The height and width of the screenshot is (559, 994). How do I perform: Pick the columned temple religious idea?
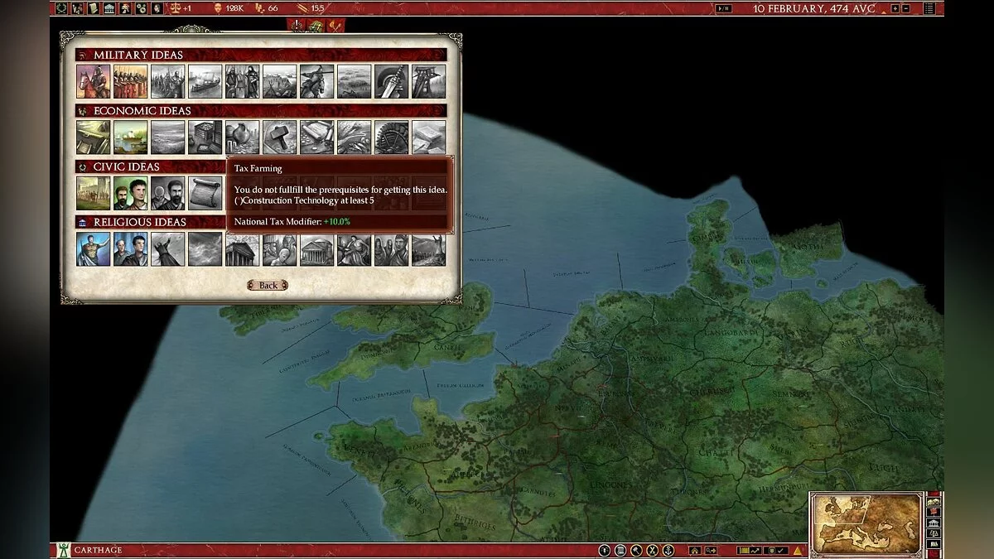(x=242, y=248)
